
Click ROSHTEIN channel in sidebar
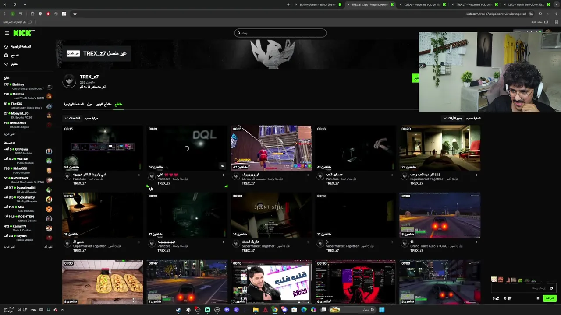point(28,218)
